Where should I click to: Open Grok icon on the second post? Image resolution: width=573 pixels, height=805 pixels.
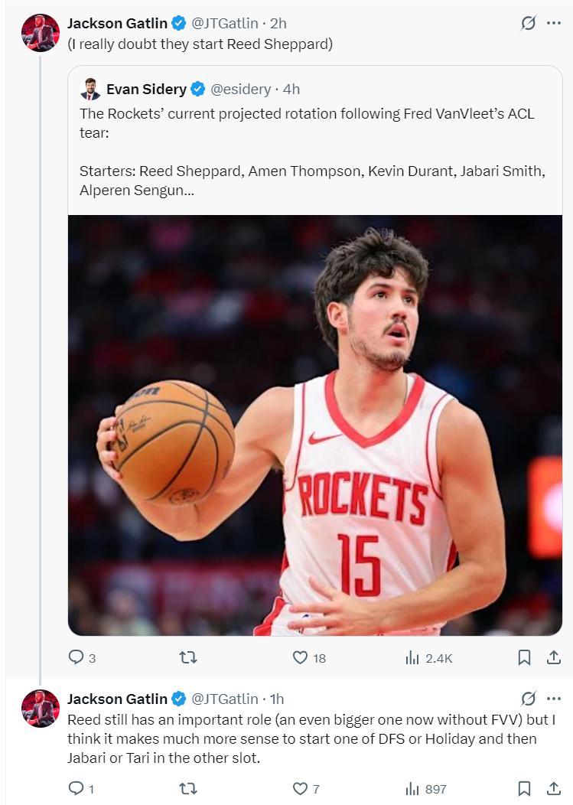(x=528, y=699)
